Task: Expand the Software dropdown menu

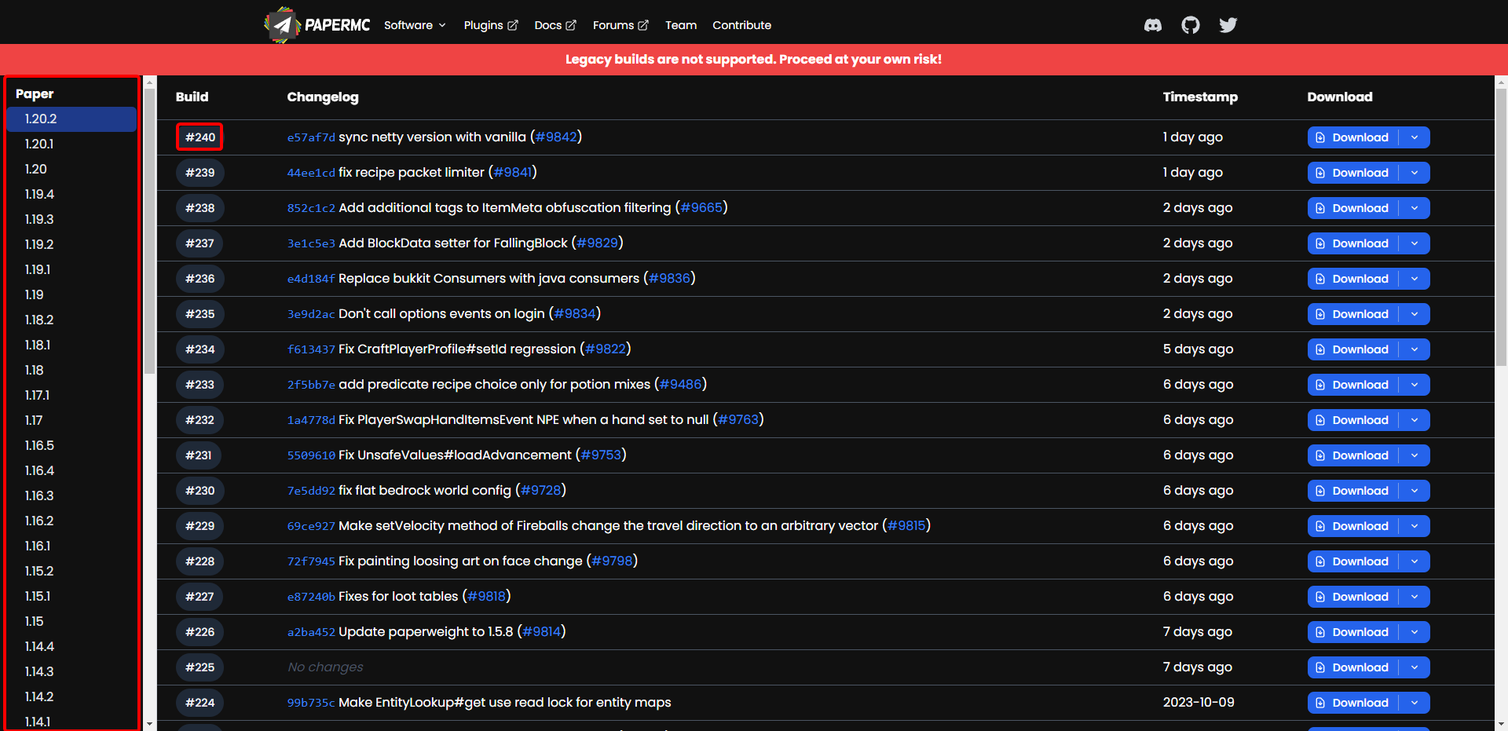Action: click(415, 25)
